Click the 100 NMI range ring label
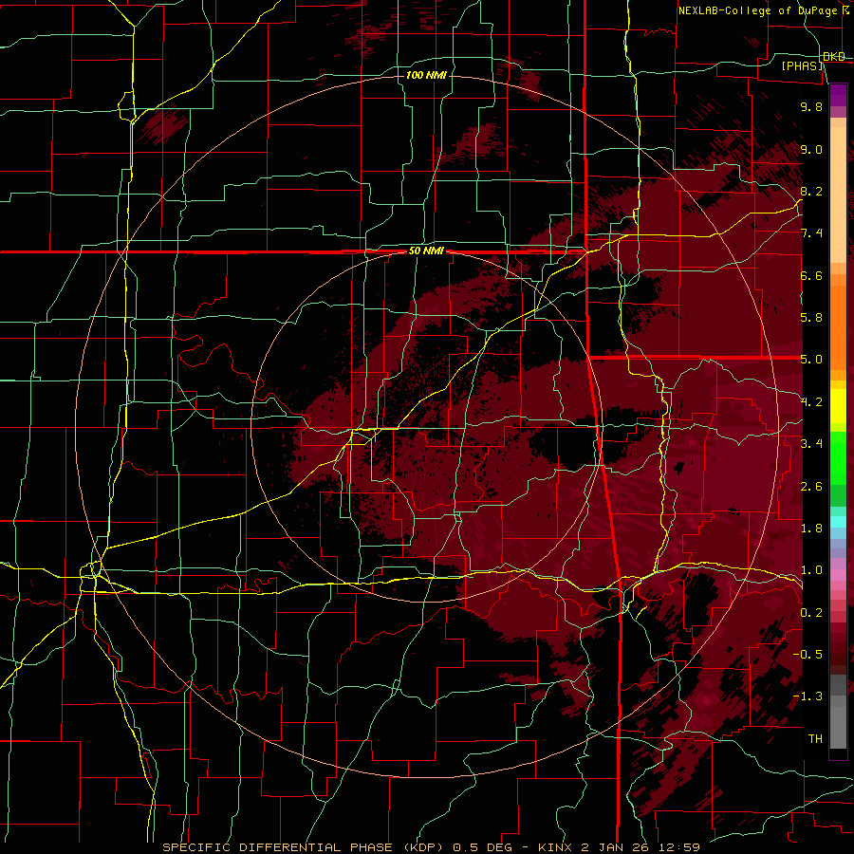Screen dimensions: 854x854 [426, 75]
